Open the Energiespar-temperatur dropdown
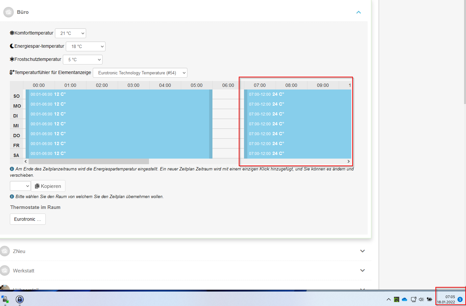This screenshot has width=466, height=306. point(86,46)
